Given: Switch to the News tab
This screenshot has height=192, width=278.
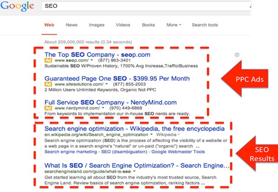Looking at the screenshot, I should (72, 25).
